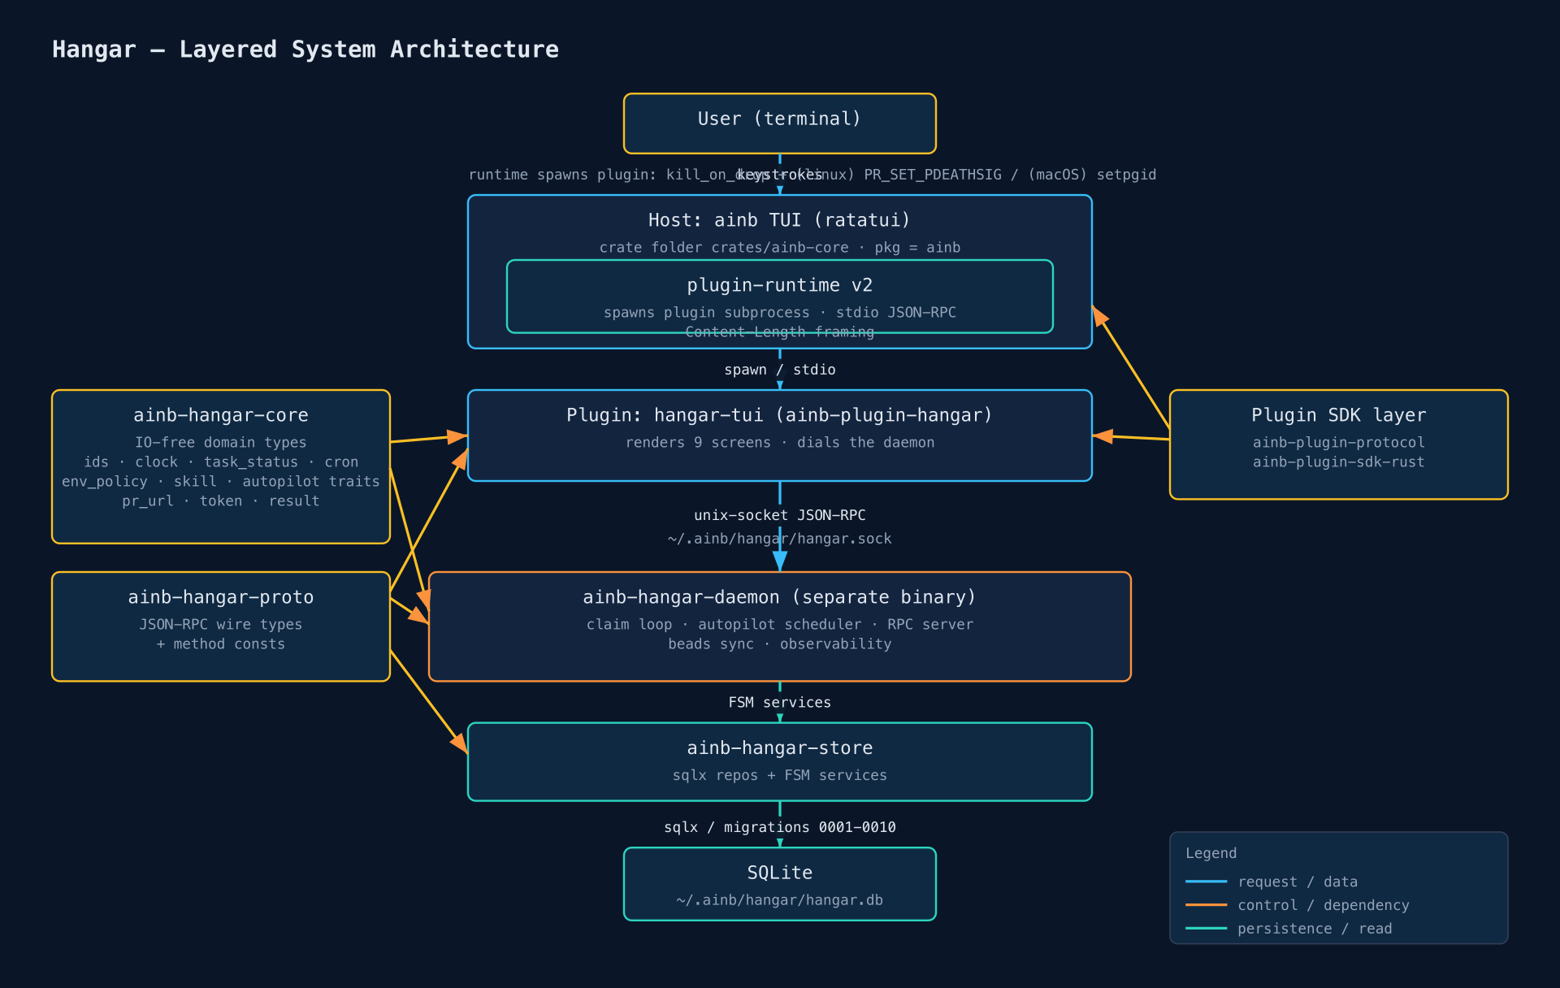Click the "plugin-runtime v2" node

(x=780, y=297)
